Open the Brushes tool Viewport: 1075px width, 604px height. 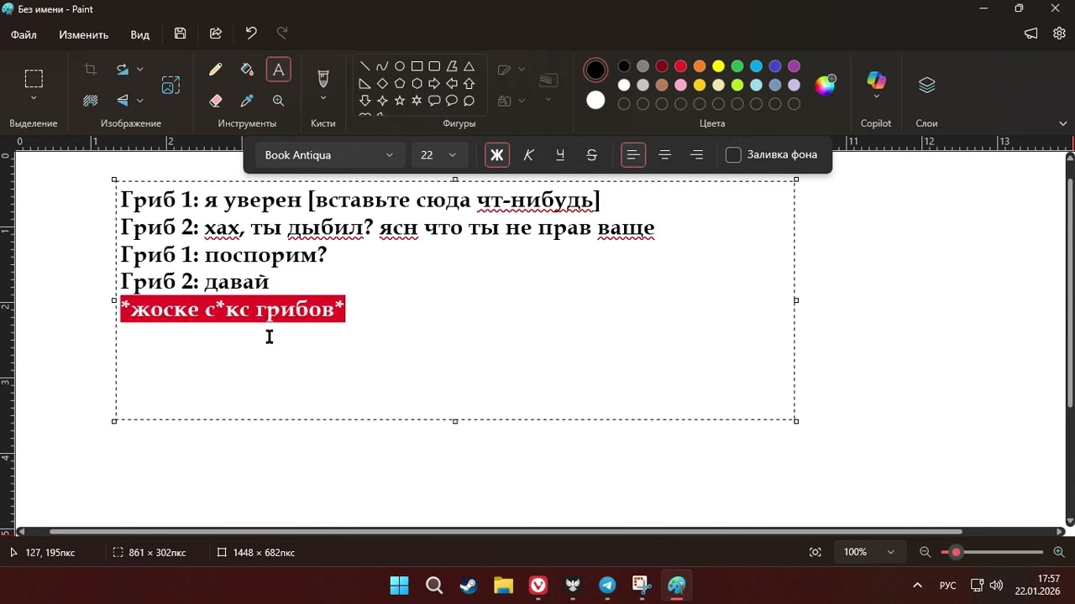coord(322,78)
